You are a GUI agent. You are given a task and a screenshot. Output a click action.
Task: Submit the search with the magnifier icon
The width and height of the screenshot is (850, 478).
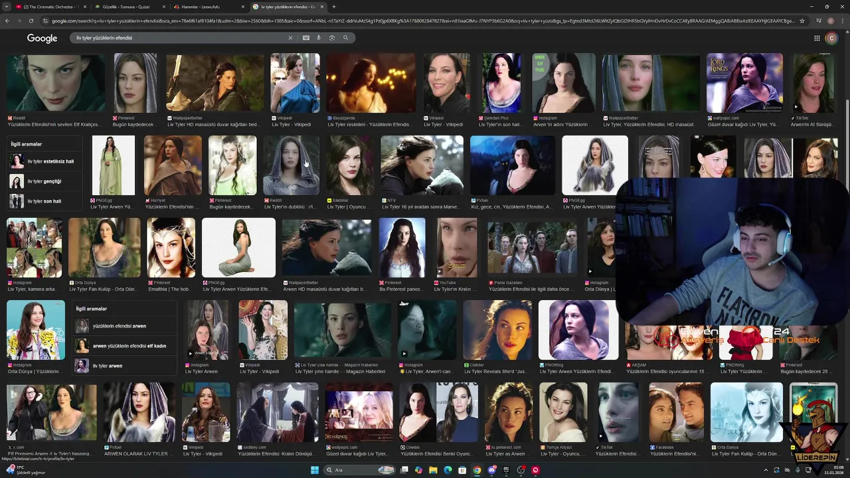[x=345, y=38]
